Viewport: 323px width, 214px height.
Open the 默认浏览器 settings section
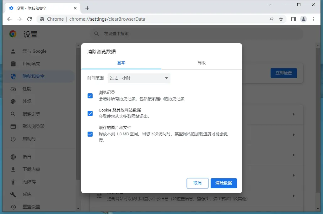(13, 126)
